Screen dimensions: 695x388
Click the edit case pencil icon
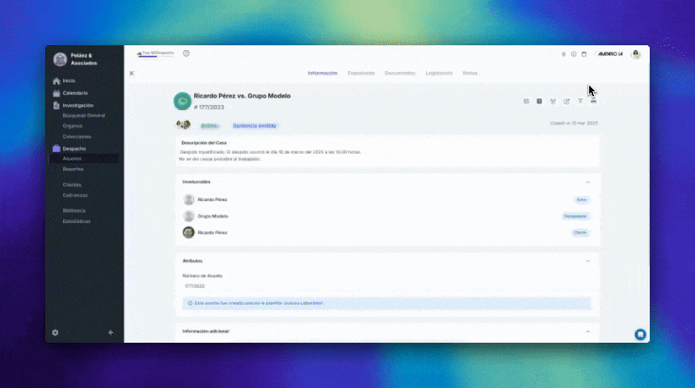tap(567, 101)
